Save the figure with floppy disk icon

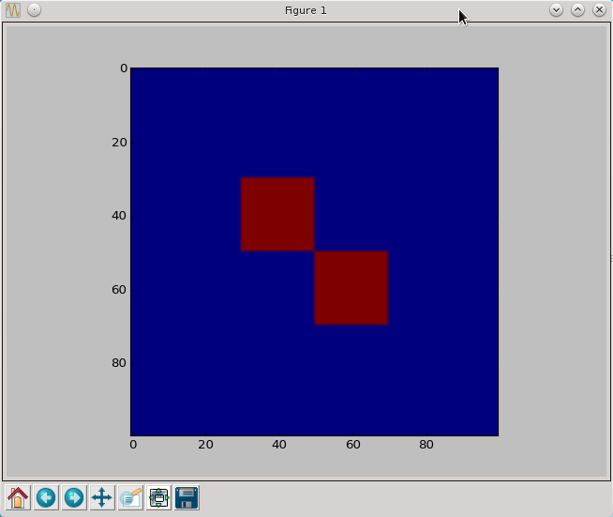pos(187,497)
